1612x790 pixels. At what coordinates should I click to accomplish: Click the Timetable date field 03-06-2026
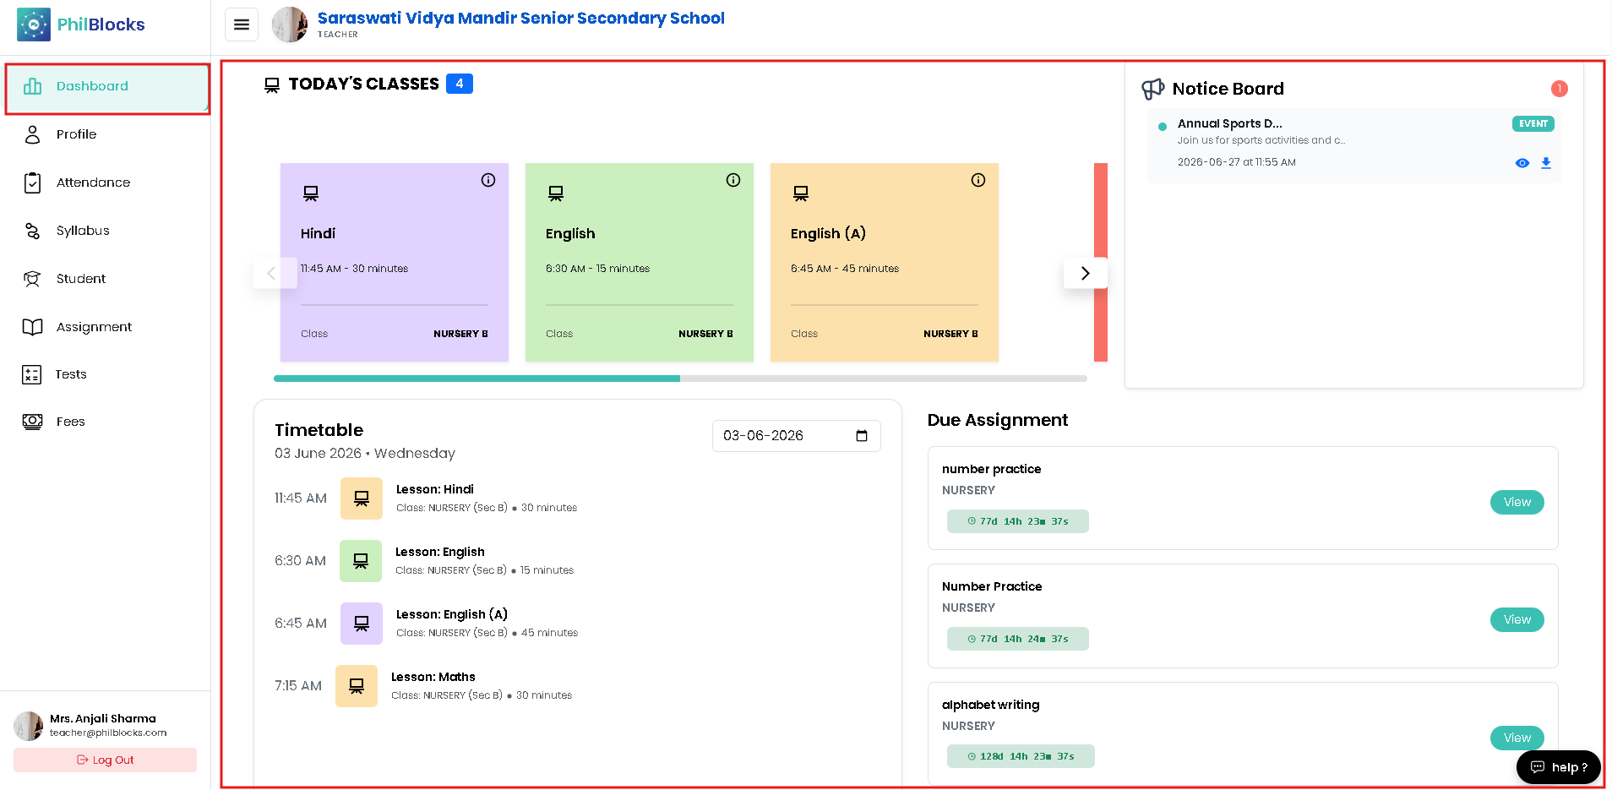pos(797,436)
